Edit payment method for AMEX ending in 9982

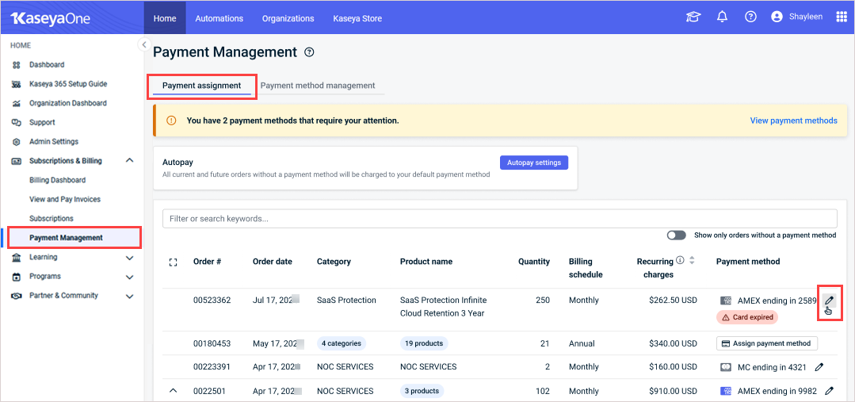click(x=830, y=391)
